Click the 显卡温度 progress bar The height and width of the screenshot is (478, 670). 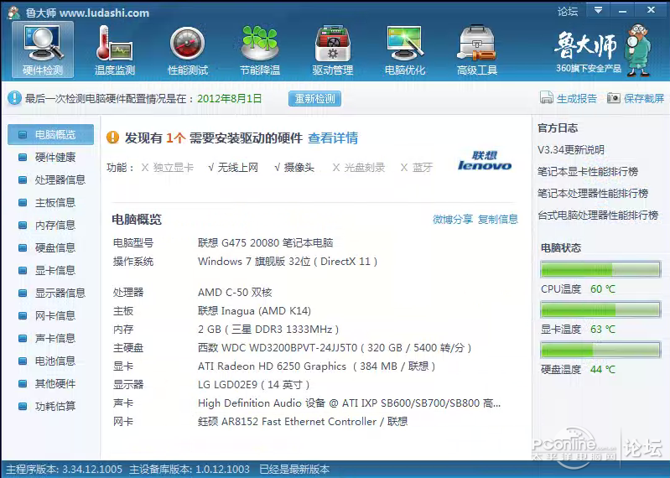coord(600,309)
